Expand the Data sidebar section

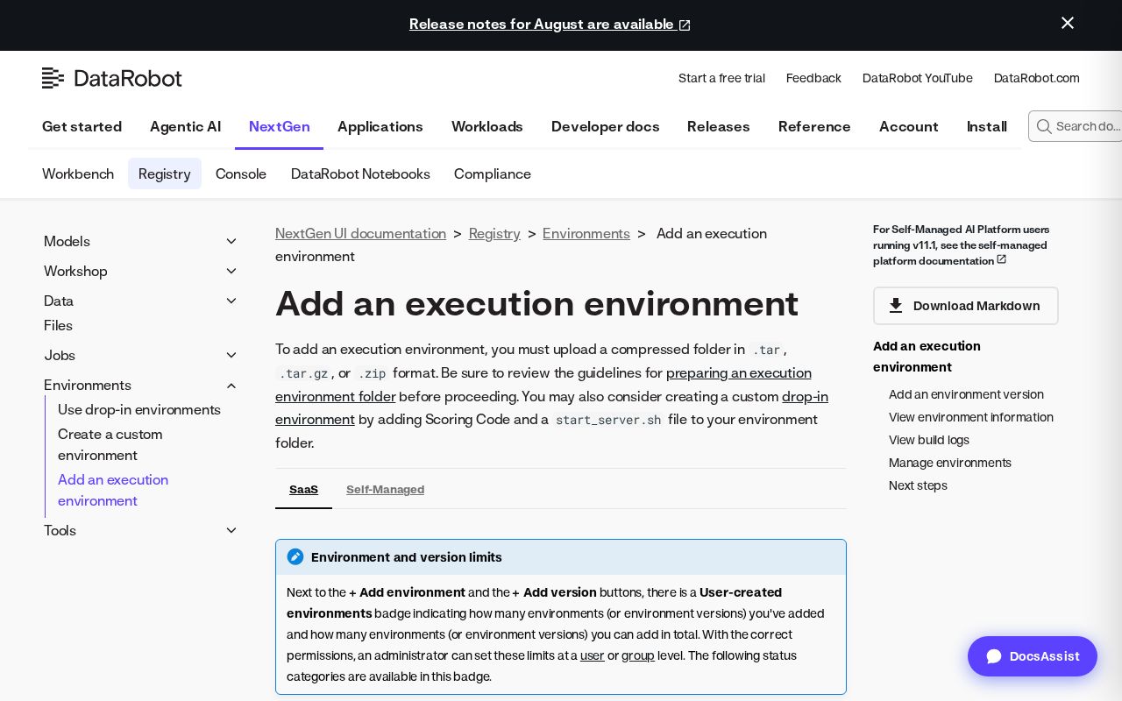(x=231, y=301)
